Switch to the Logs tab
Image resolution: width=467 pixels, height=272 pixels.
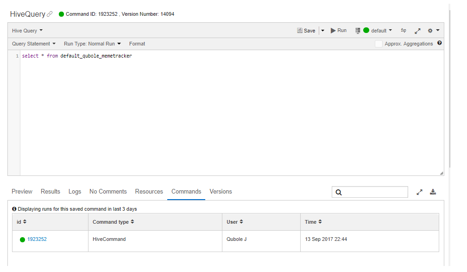75,192
